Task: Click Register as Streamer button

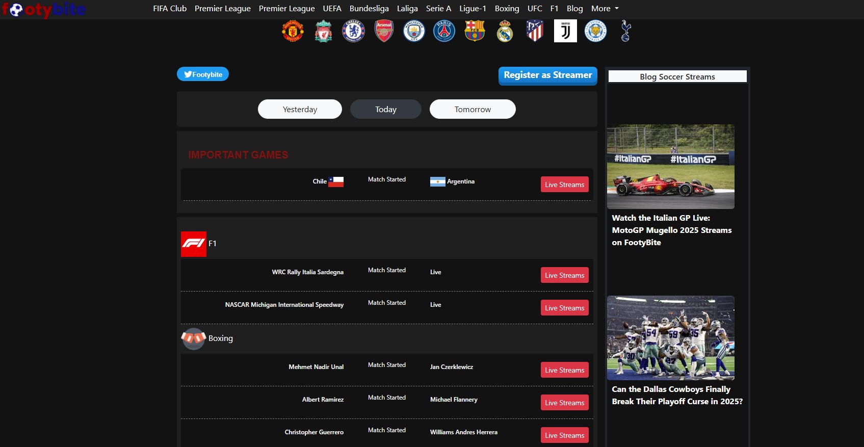Action: click(x=548, y=75)
